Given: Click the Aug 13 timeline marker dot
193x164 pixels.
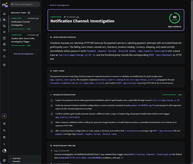Looking at the screenshot, I should (x=51, y=150).
